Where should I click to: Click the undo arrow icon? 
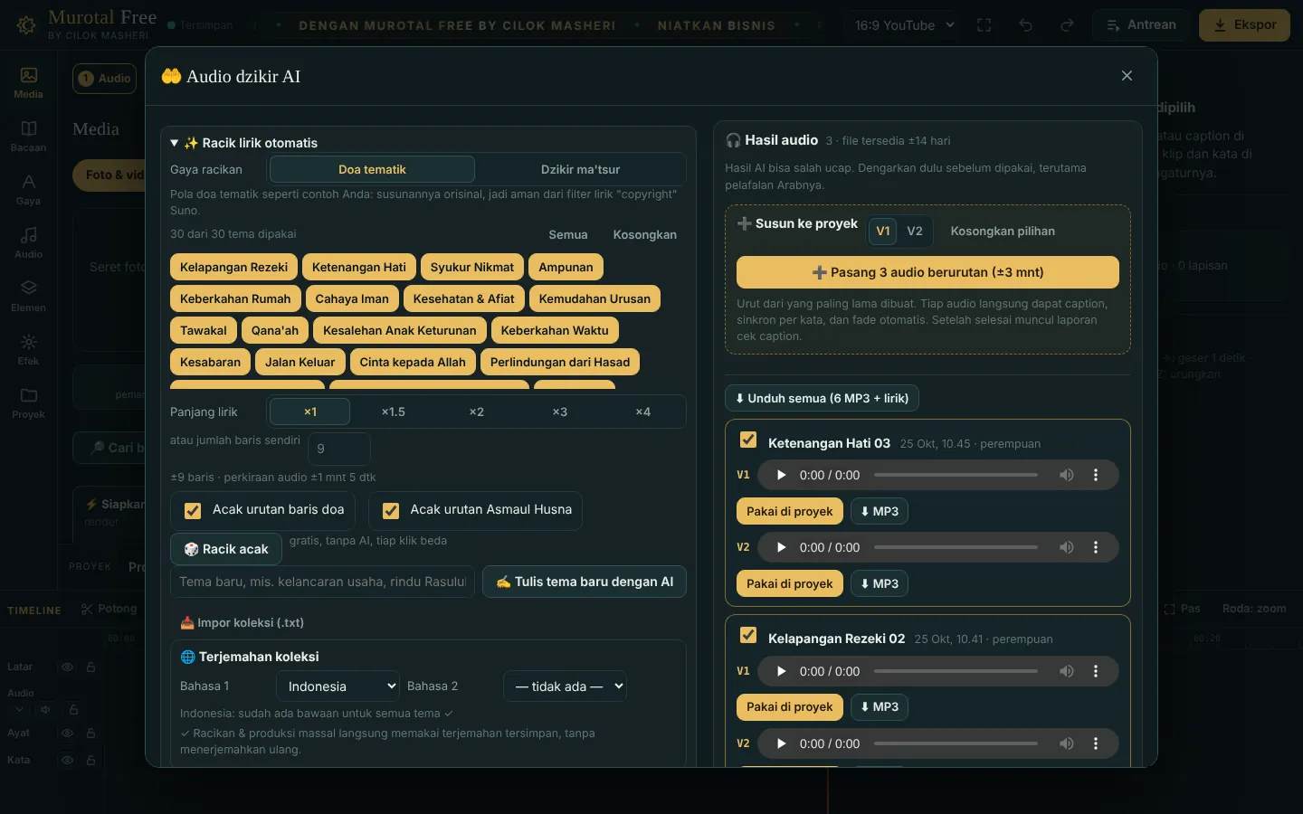(x=1025, y=25)
